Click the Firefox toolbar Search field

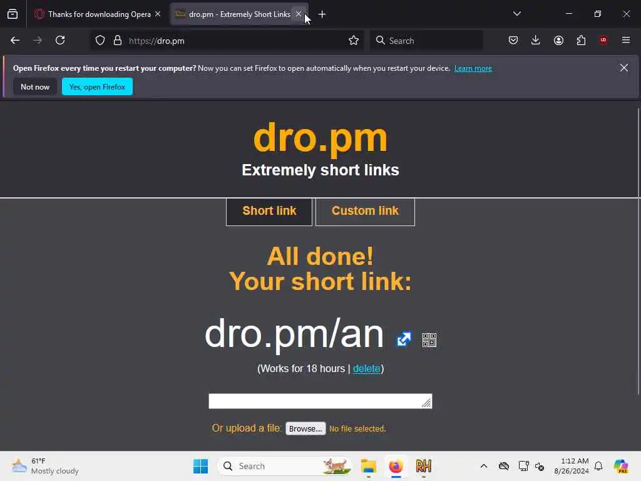click(x=426, y=40)
